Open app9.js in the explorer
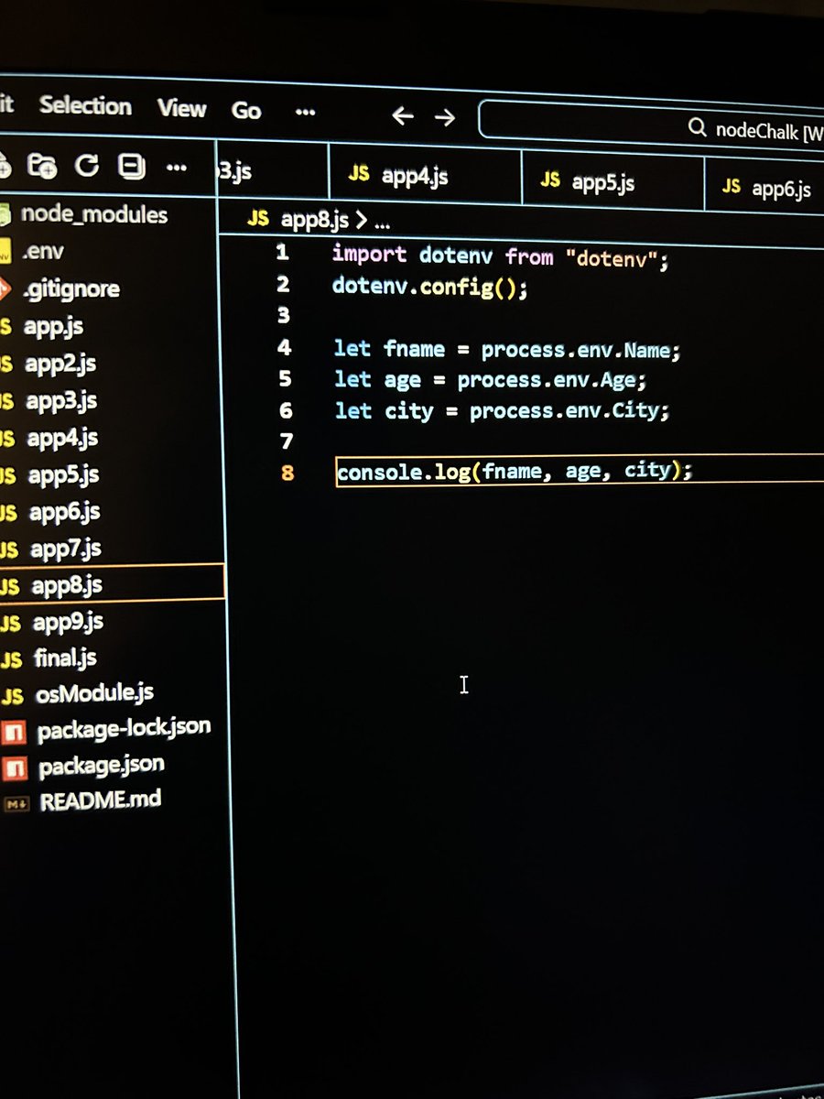 68,623
